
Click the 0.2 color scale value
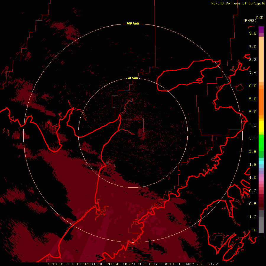click(253, 191)
